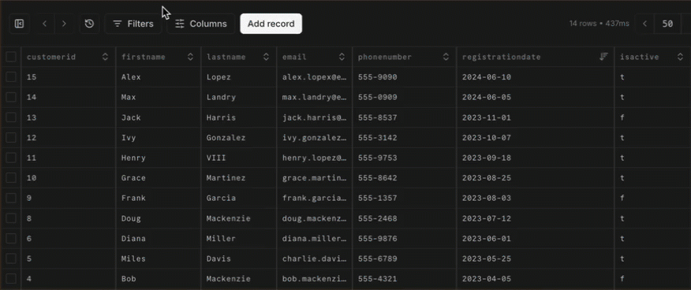Viewport: 691px width, 290px height.
Task: Select the row for Alex Lopez
Action: coord(11,77)
